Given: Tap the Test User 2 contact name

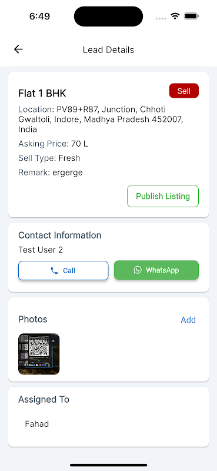Looking at the screenshot, I should (x=41, y=250).
